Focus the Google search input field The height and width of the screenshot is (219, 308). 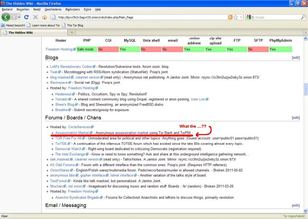(x=277, y=17)
